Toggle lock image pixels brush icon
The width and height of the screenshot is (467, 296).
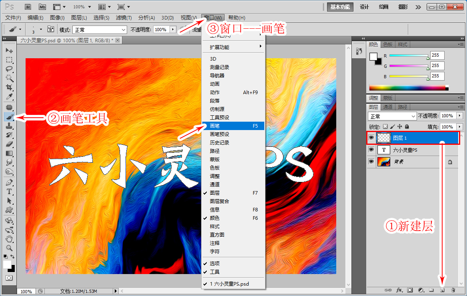coord(393,126)
